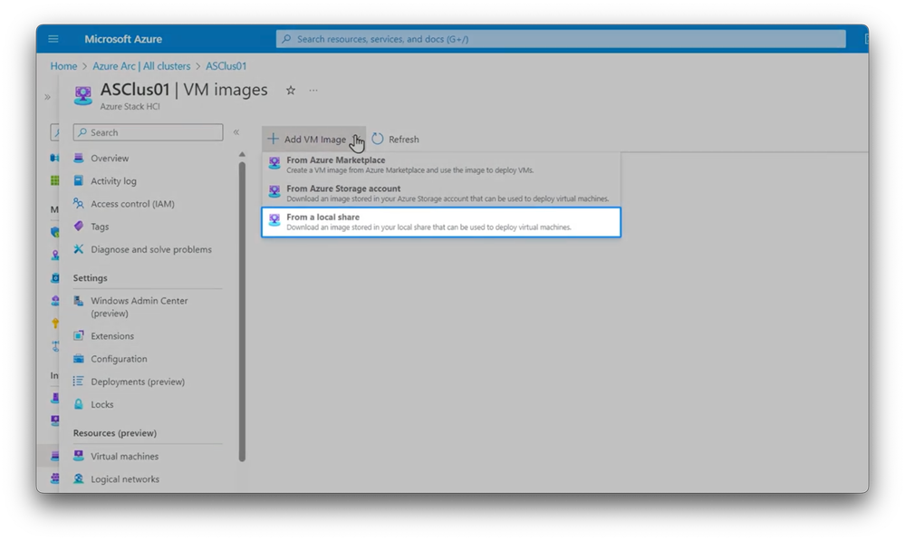Focus the resource menu Search field
Image resolution: width=905 pixels, height=541 pixels.
point(148,132)
